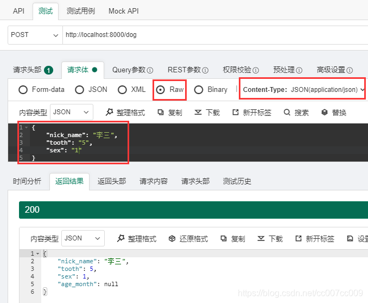Viewport: 368px width, 303px height.
Task: Open the 预处理 tab
Action: [288, 70]
